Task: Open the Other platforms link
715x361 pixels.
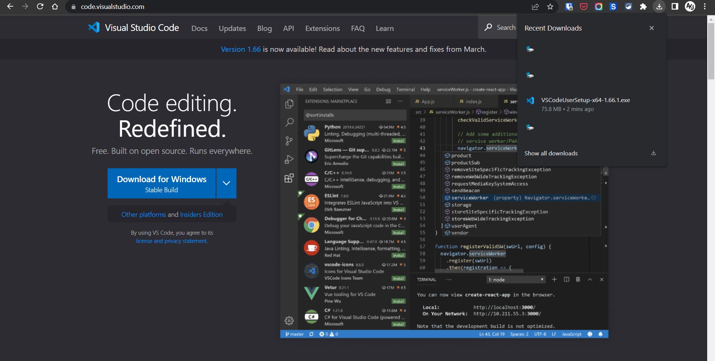Action: pos(144,215)
